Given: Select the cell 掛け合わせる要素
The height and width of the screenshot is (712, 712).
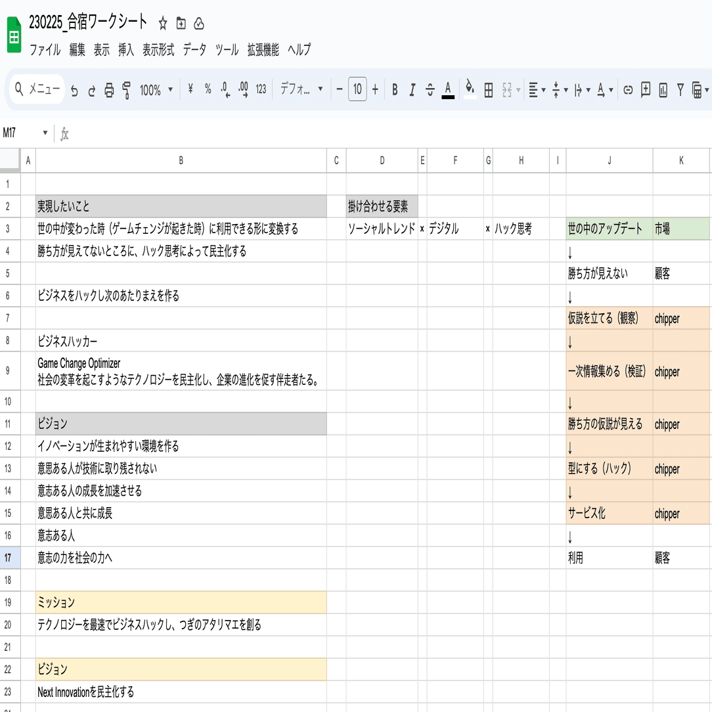Looking at the screenshot, I should pos(382,206).
